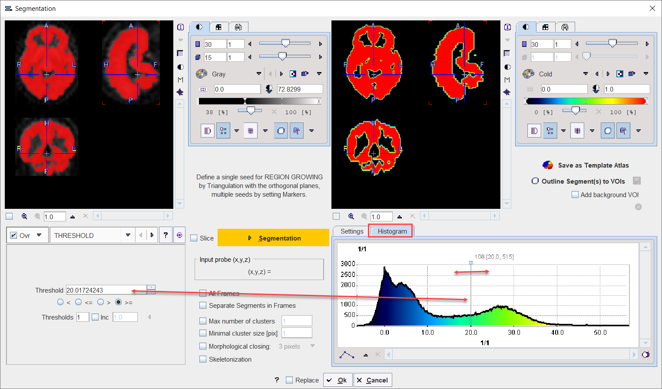Click the grid overlay icon in right control panel

tap(577, 131)
